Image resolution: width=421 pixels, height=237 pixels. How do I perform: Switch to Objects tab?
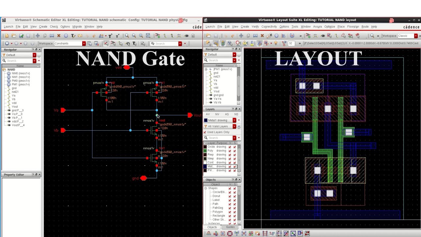point(212,227)
